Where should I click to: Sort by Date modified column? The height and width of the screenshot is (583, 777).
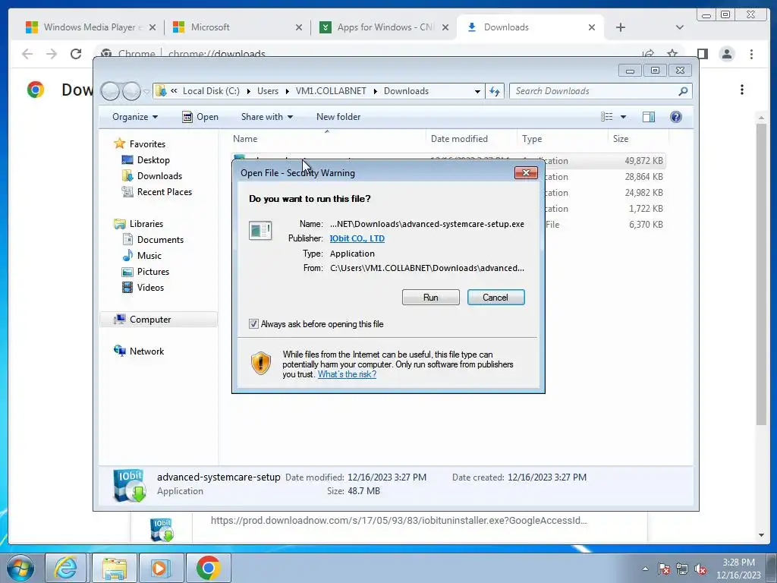point(470,139)
